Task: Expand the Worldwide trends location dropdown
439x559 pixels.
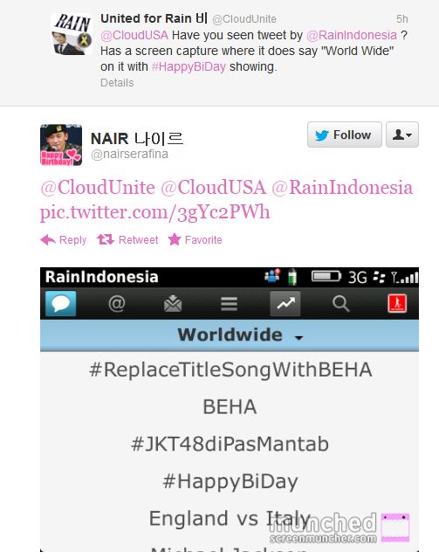Action: click(240, 335)
